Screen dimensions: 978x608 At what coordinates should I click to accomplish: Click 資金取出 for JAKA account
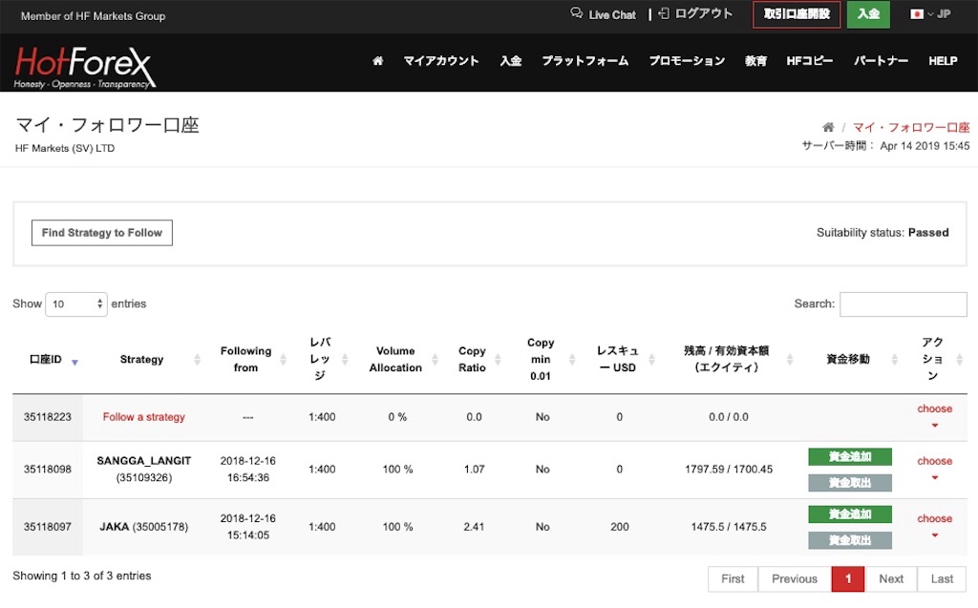pos(849,540)
